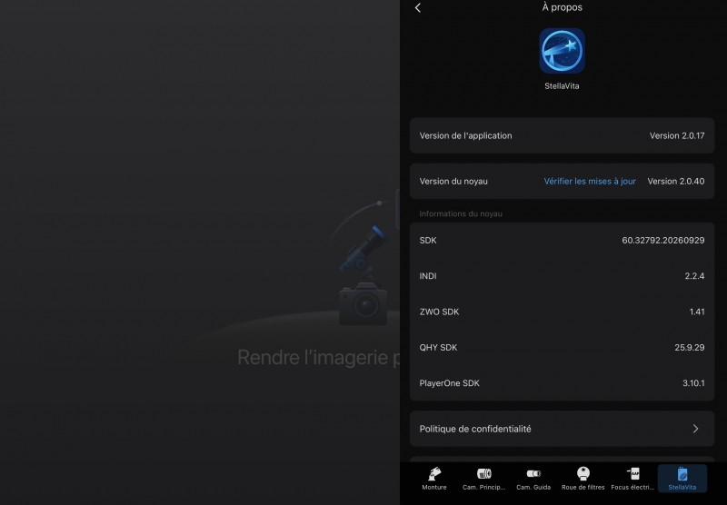Image resolution: width=727 pixels, height=505 pixels.
Task: Click SDK value 60.32792.20260929
Action: pos(663,240)
